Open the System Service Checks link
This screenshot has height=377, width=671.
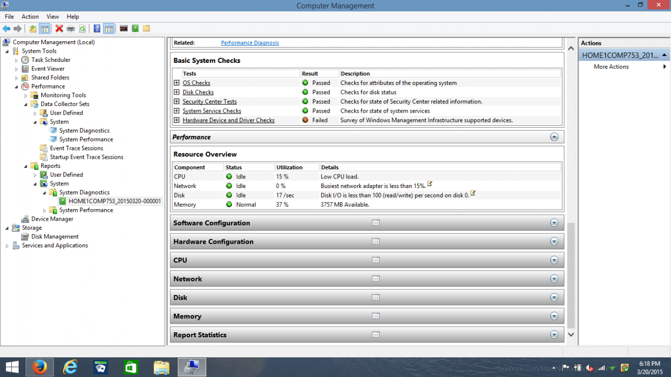[x=212, y=111]
